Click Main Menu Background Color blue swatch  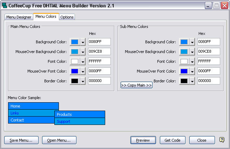coord(75,42)
